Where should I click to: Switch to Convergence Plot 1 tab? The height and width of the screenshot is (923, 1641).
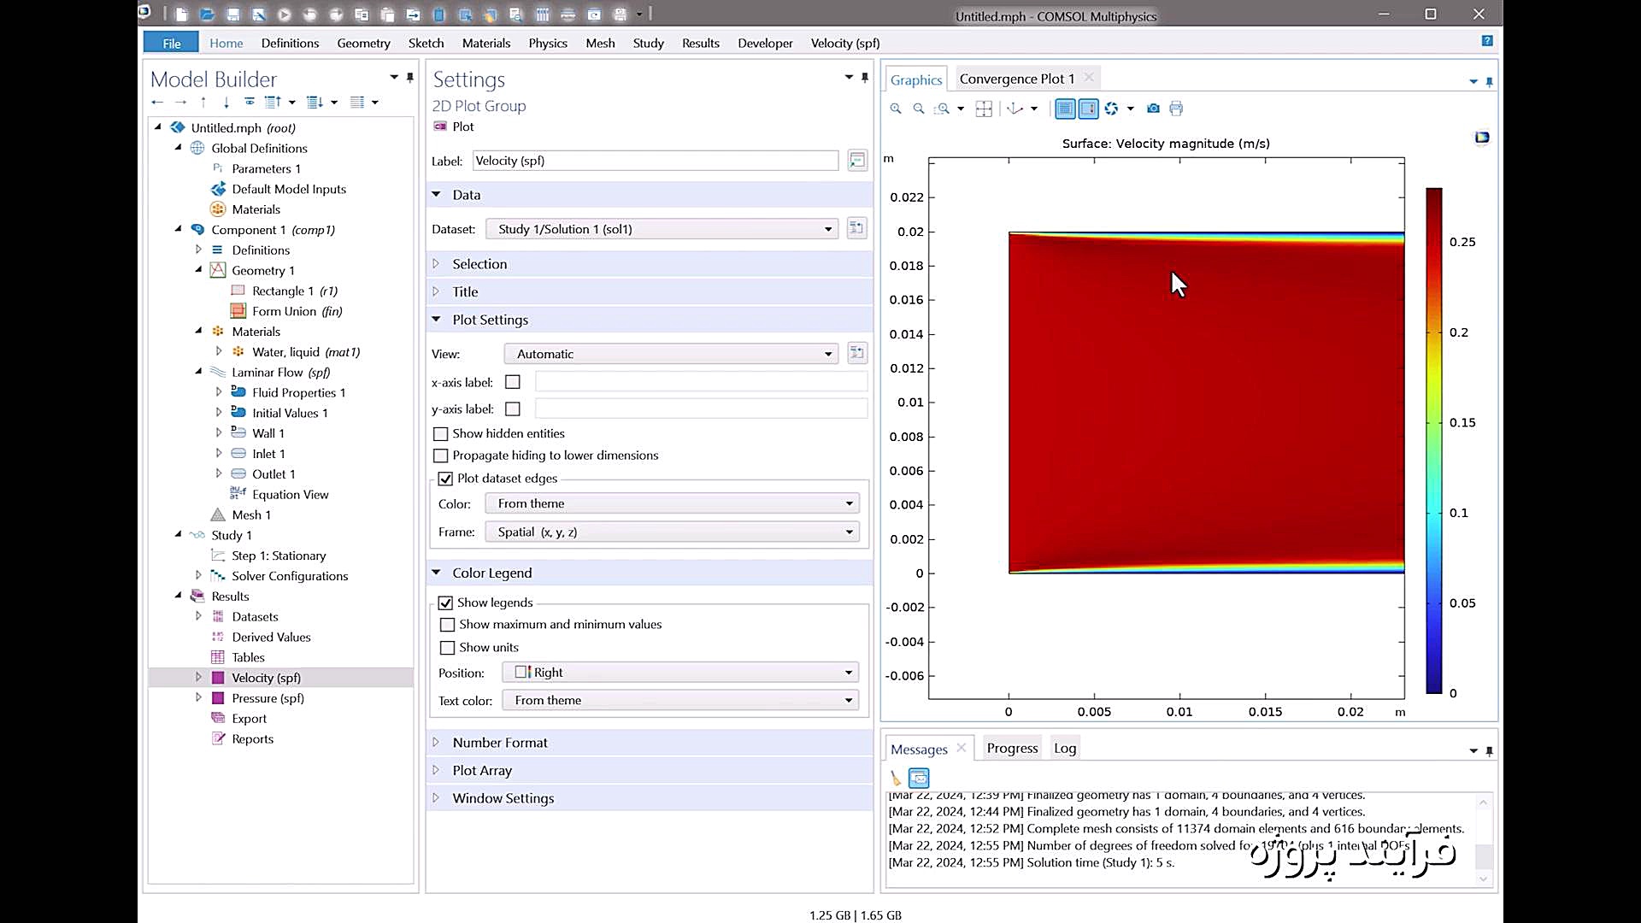pos(1016,79)
